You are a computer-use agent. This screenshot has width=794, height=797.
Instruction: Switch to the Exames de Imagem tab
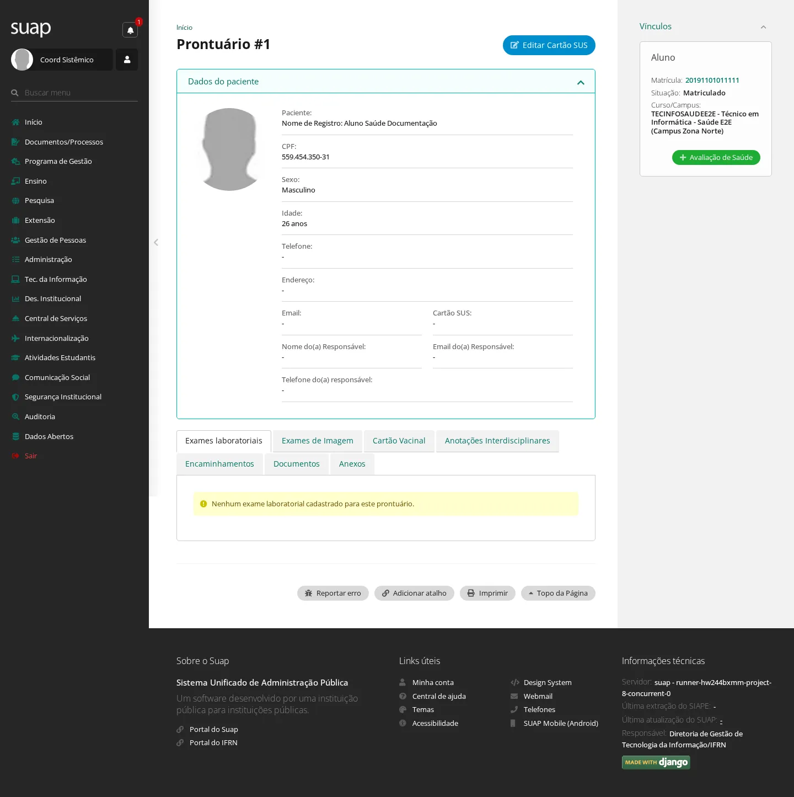point(318,441)
